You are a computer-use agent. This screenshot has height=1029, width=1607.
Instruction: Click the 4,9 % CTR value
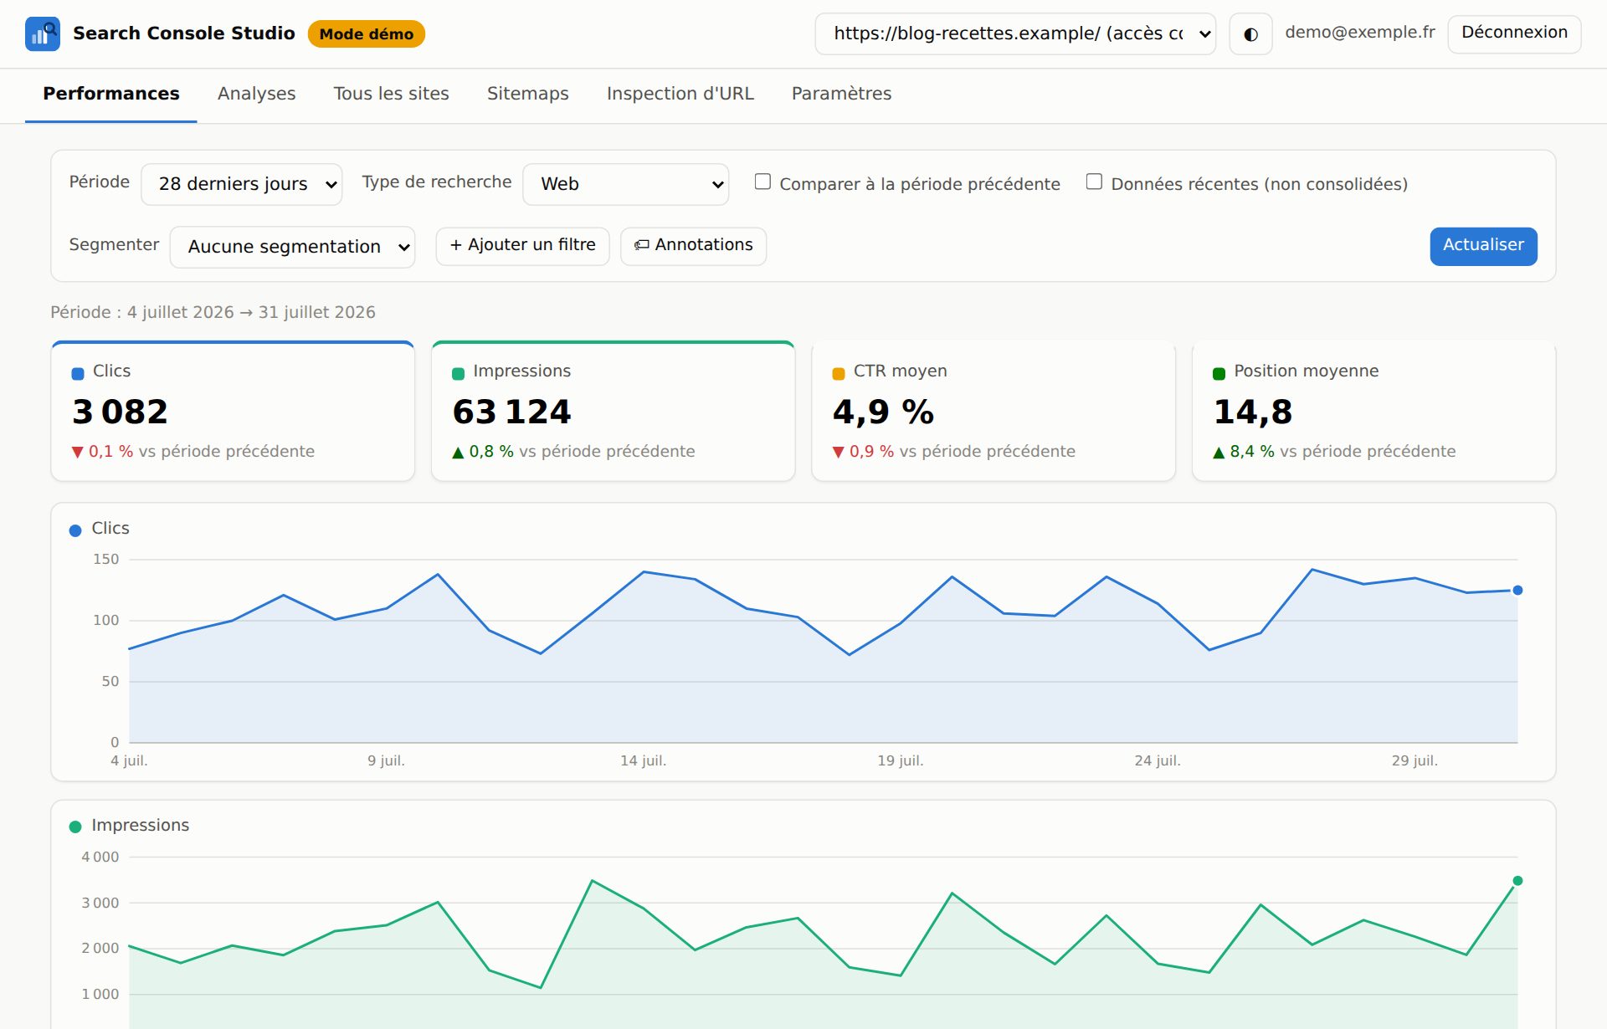[883, 412]
